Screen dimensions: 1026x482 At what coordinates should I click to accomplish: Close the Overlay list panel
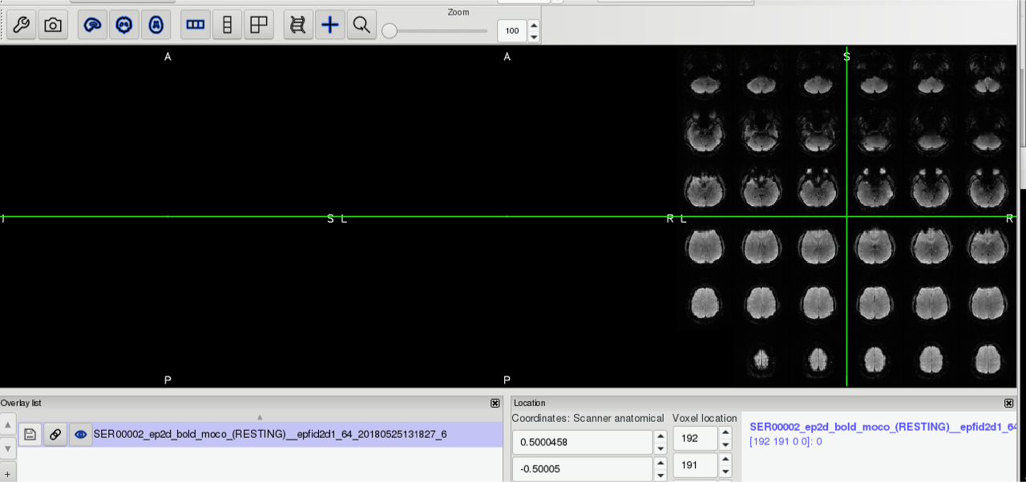coord(495,404)
